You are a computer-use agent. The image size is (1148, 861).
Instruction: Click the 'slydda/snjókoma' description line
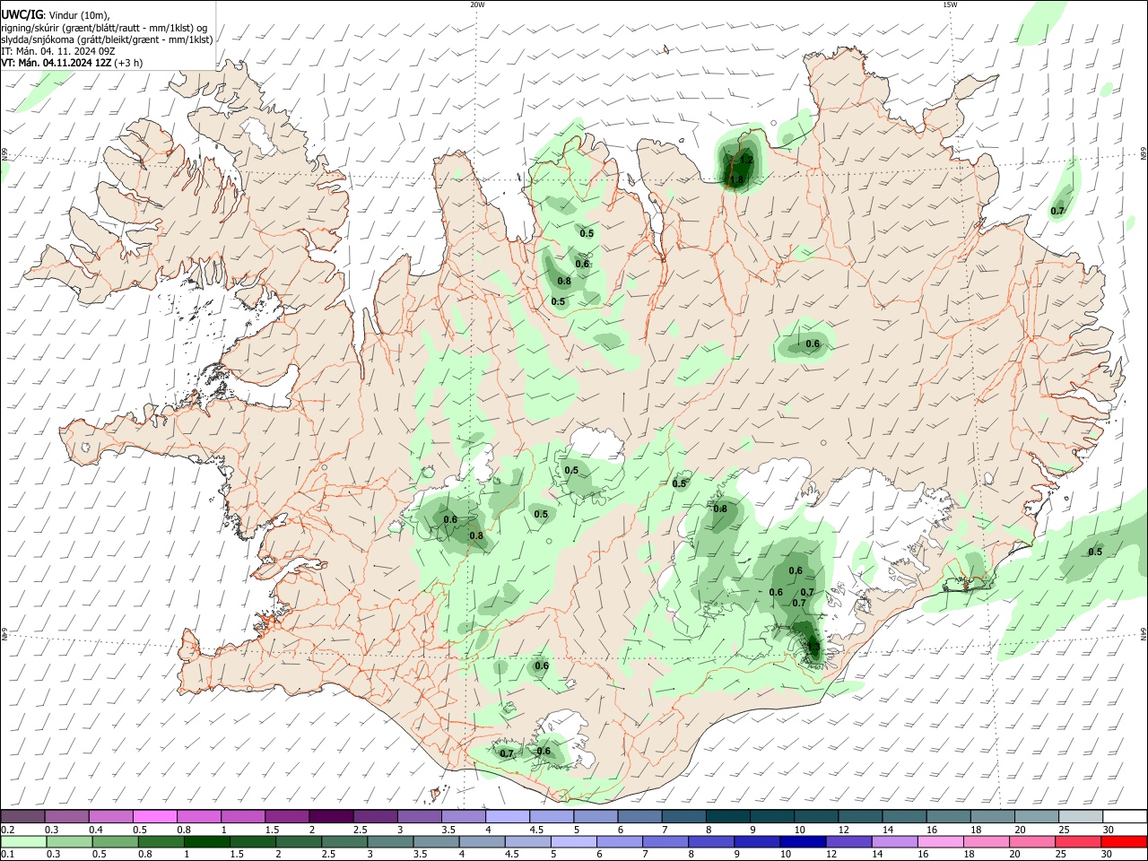pos(107,39)
